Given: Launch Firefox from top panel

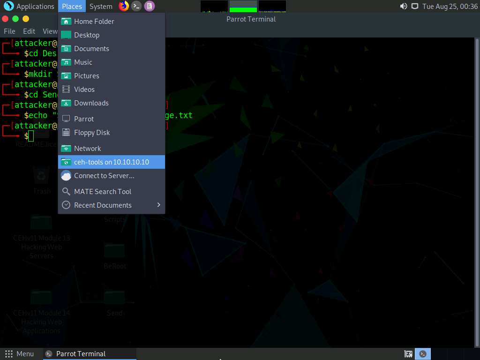Looking at the screenshot, I should (x=124, y=6).
